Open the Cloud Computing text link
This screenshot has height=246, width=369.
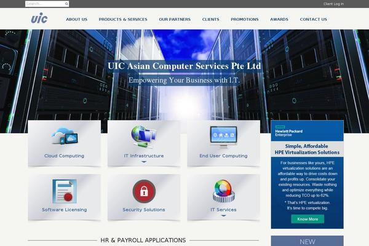64,156
